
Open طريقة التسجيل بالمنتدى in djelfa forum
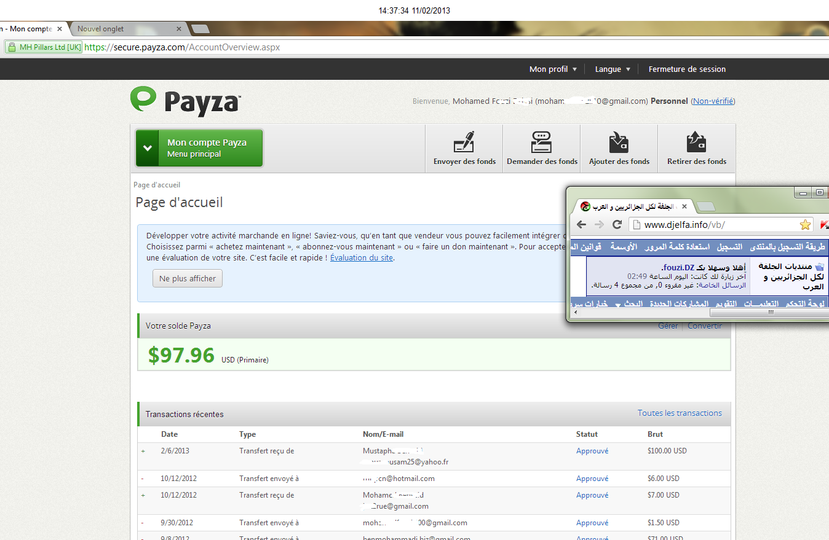pyautogui.click(x=787, y=247)
